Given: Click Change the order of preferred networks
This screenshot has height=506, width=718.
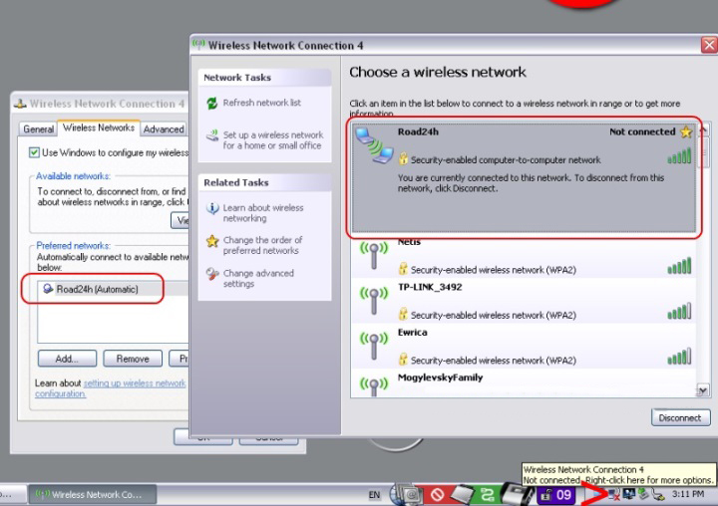Looking at the screenshot, I should click(262, 246).
